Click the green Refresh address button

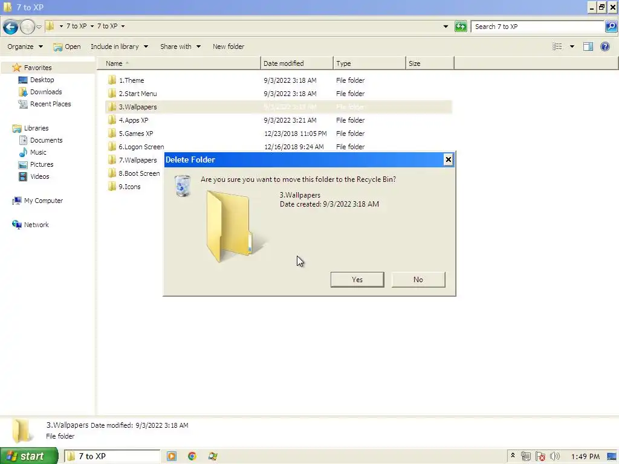click(461, 27)
